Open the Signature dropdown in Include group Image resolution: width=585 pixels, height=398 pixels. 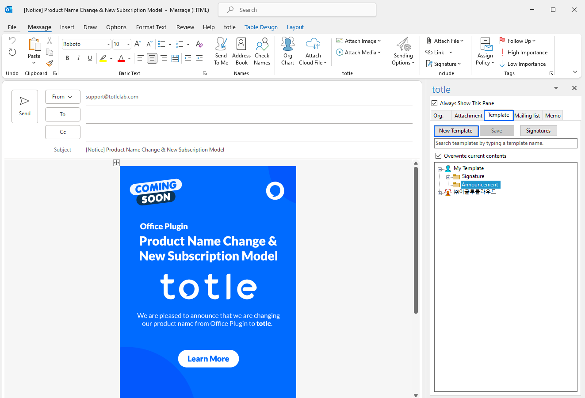444,64
